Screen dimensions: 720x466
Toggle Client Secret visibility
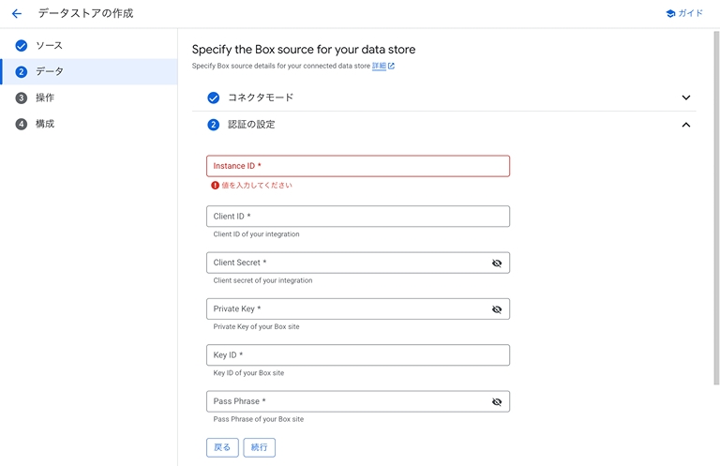[497, 263]
